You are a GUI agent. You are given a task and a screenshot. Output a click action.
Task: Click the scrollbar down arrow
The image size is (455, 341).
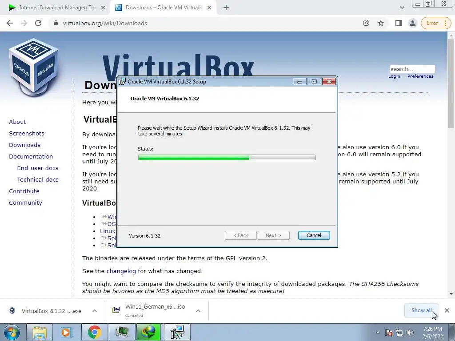coord(451,294)
